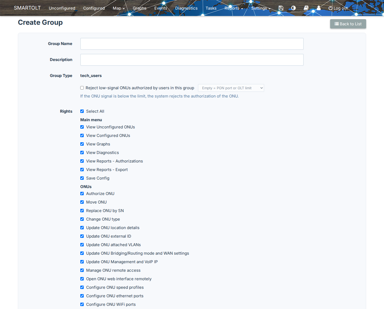
Task: Go to the Unconfigured menu item
Action: pos(62,8)
